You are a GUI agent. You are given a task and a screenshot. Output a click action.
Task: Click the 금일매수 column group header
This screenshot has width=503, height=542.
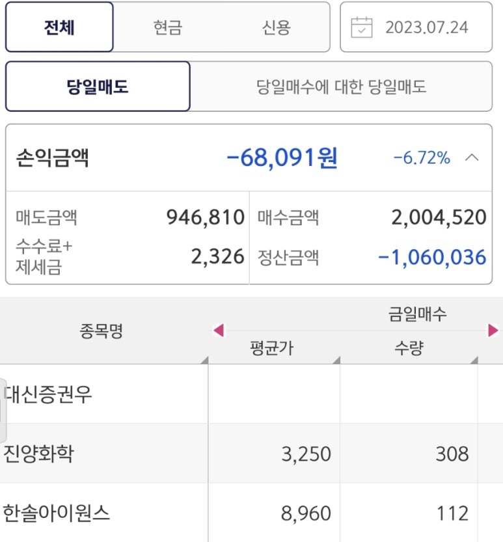[417, 315]
